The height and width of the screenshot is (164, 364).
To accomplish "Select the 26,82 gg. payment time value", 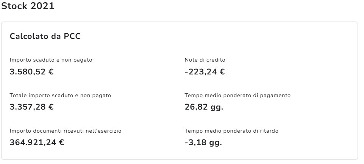I will [204, 107].
